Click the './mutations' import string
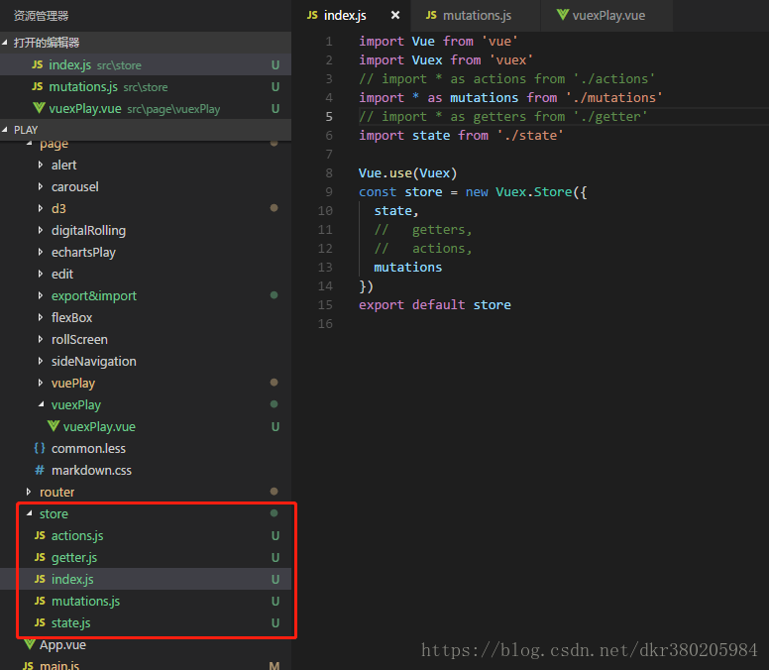This screenshot has height=670, width=769. click(613, 97)
